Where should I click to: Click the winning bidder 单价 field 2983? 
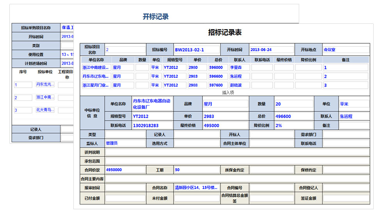coord(225,116)
